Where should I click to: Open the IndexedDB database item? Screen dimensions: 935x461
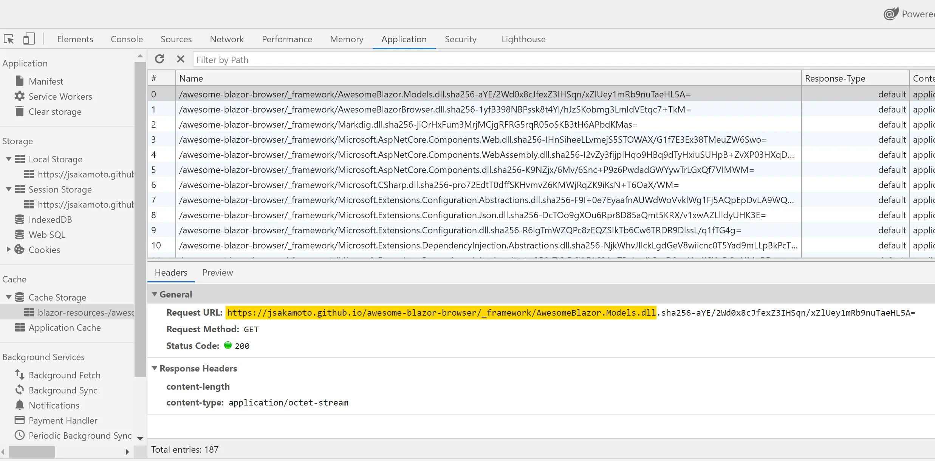[50, 219]
